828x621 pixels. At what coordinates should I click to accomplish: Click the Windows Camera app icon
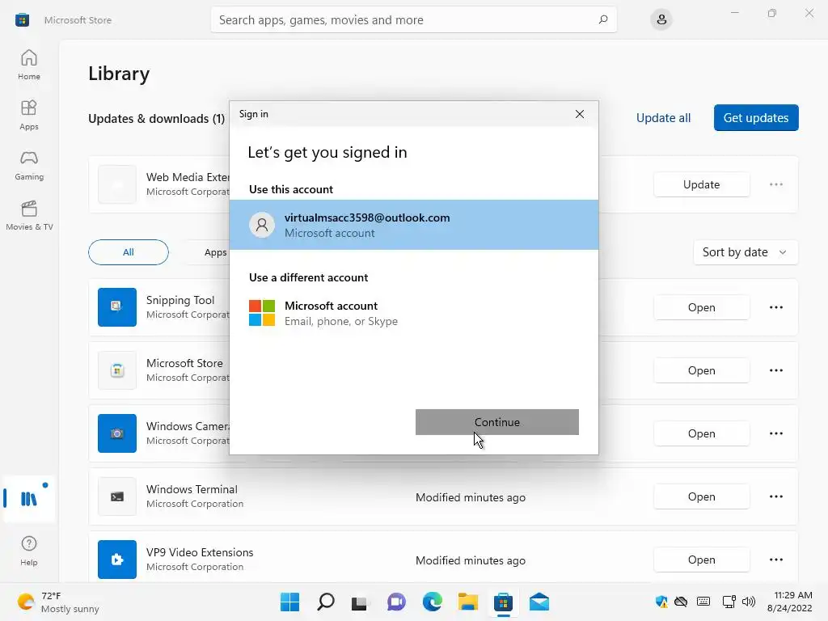pyautogui.click(x=117, y=433)
